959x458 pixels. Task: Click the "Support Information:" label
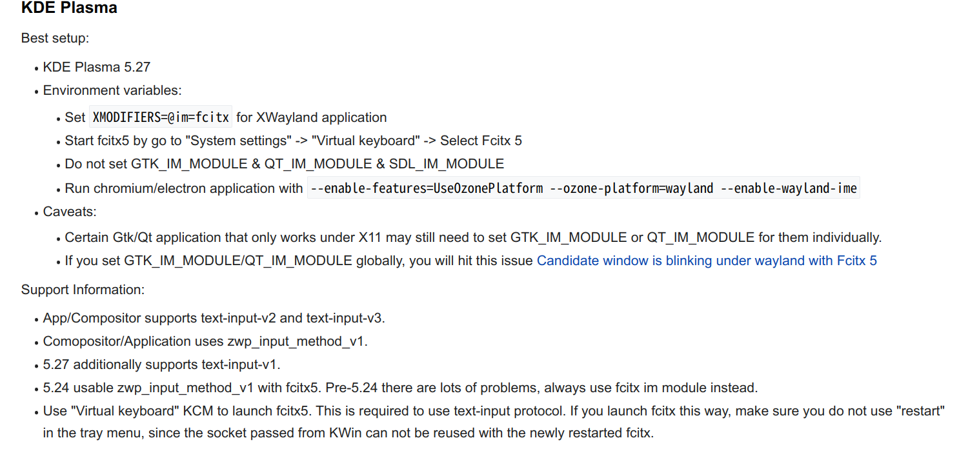pyautogui.click(x=83, y=290)
